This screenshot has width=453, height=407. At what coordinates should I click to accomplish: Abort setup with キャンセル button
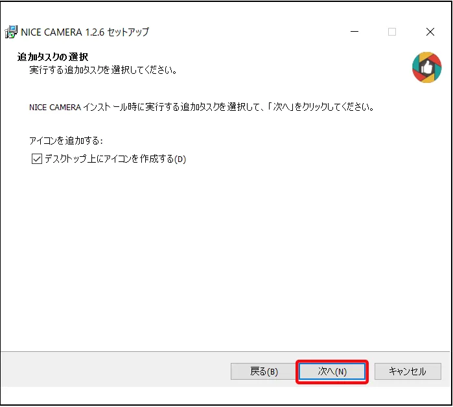408,371
